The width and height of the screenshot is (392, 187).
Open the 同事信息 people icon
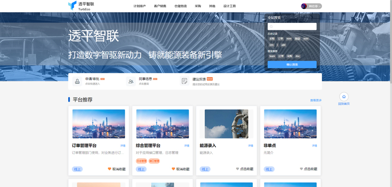pyautogui.click(x=131, y=81)
